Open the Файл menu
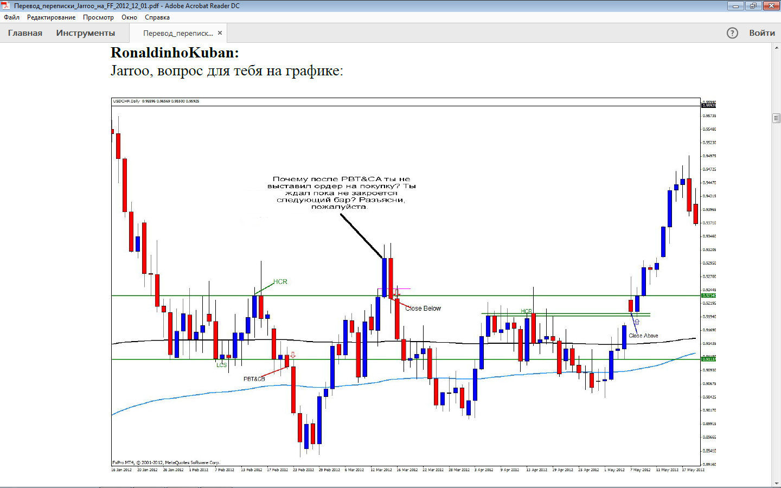Image resolution: width=781 pixels, height=488 pixels. point(11,17)
